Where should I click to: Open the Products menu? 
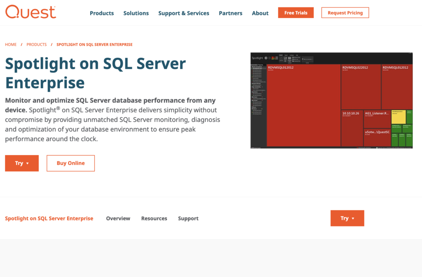pos(102,13)
